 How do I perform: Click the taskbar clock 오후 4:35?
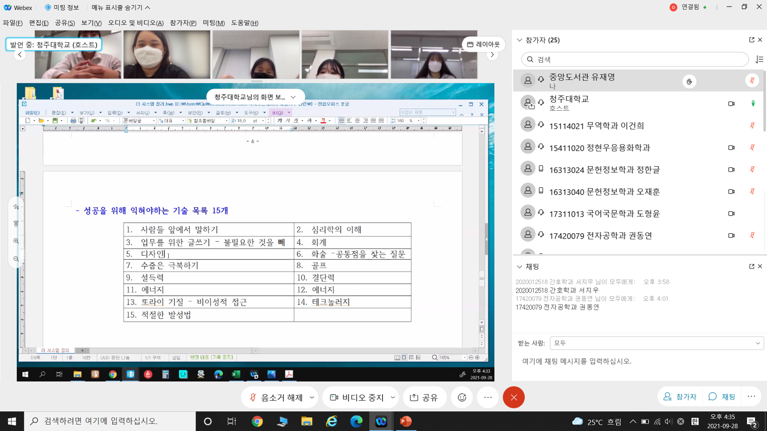pos(722,421)
